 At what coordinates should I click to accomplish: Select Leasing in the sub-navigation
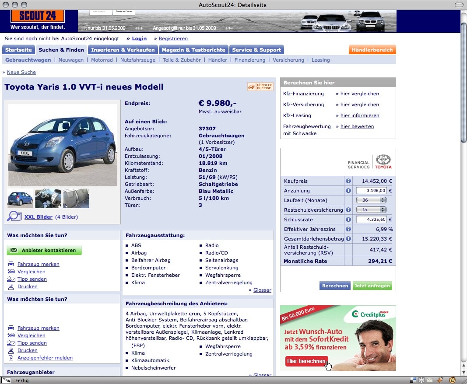320,60
